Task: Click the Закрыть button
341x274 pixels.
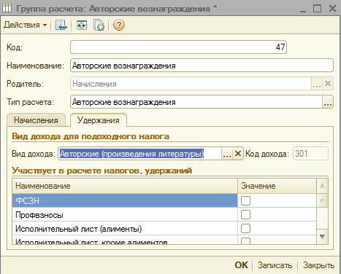Action: (x=318, y=265)
